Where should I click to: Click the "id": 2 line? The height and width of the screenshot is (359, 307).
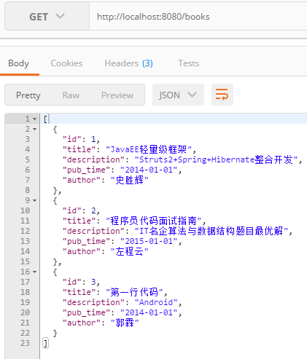coord(81,210)
